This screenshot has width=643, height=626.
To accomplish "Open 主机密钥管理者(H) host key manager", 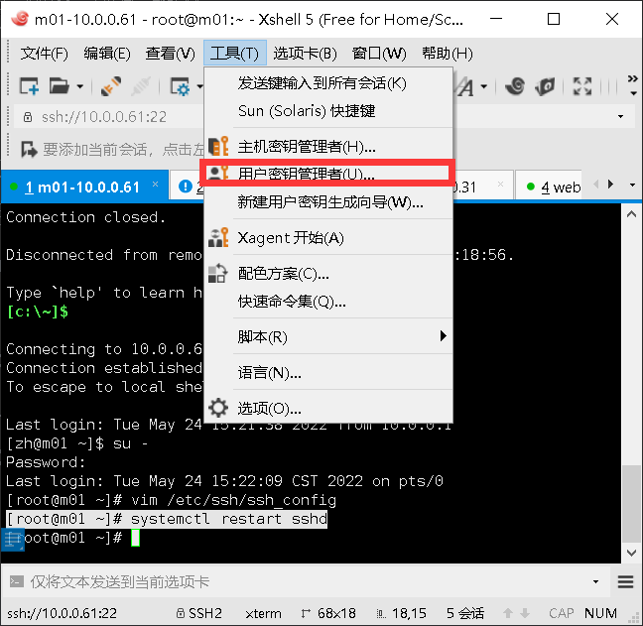I will click(328, 147).
